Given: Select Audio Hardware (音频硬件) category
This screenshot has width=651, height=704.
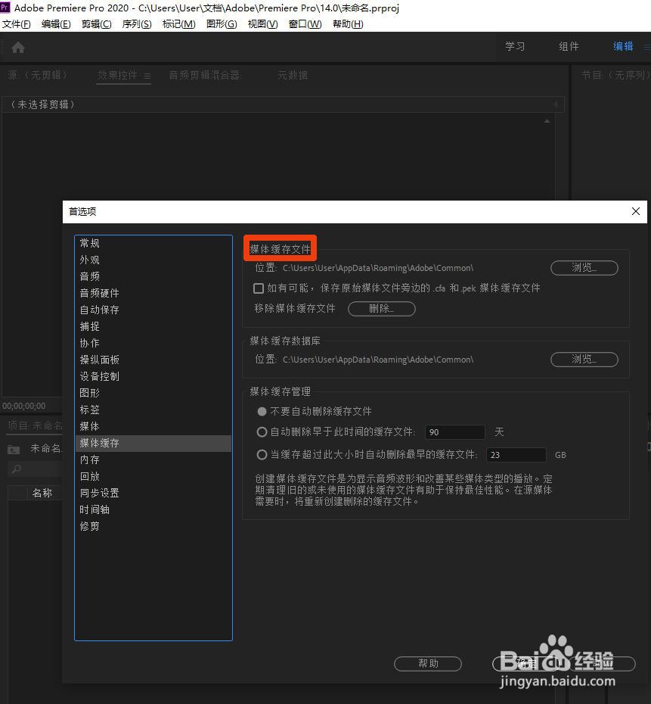Looking at the screenshot, I should (x=153, y=293).
